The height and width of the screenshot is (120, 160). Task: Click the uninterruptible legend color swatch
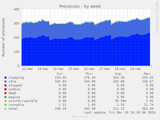pyautogui.click(x=5, y=101)
